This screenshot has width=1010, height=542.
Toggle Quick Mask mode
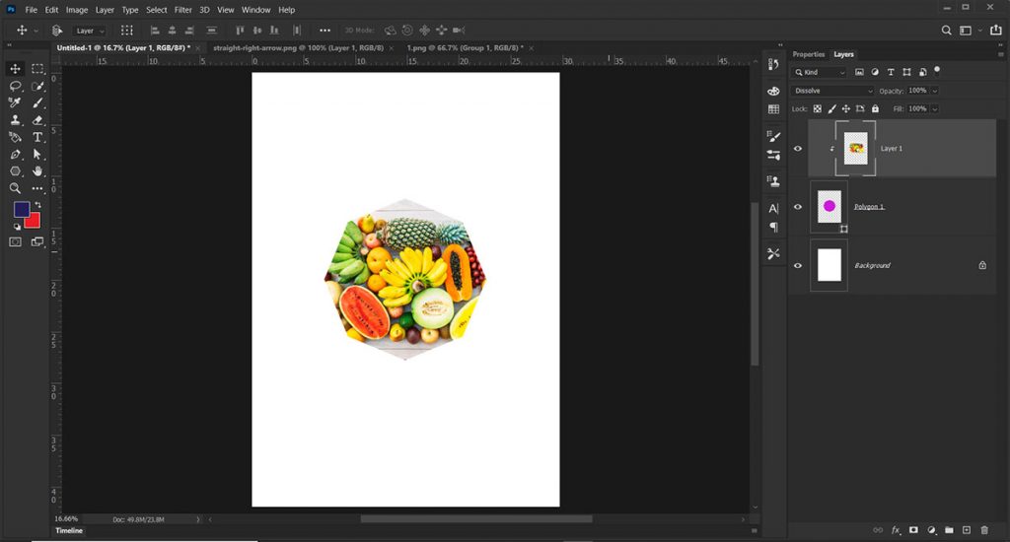point(15,242)
